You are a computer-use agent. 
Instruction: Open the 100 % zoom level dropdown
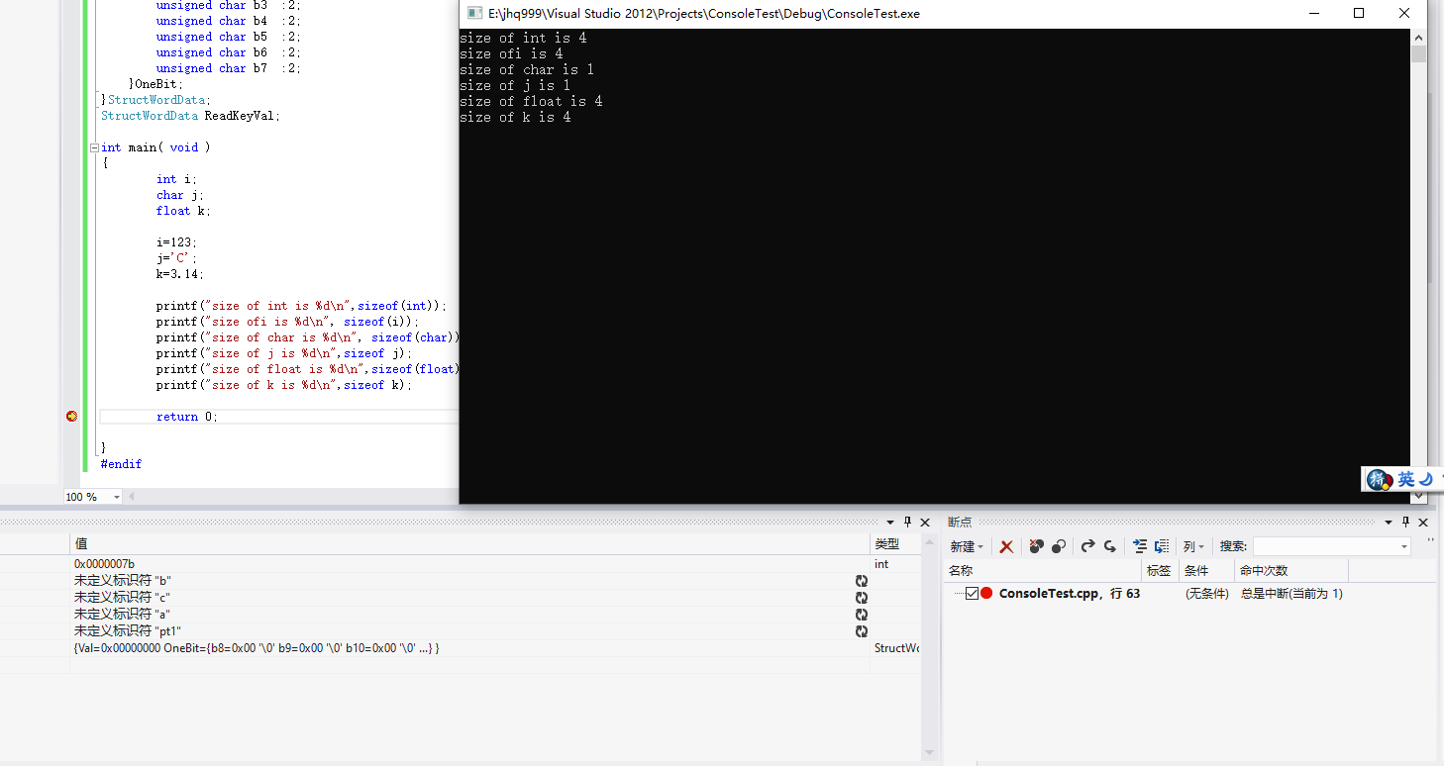[x=116, y=497]
